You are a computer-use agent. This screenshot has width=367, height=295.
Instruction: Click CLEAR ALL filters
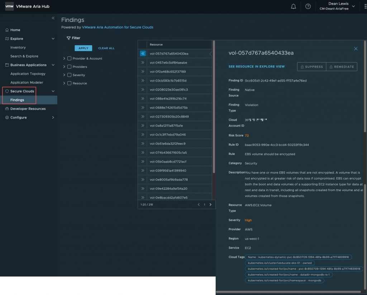click(106, 48)
